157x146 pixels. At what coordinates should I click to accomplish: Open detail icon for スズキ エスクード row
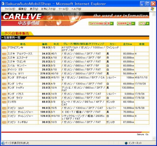[x=4, y=58]
